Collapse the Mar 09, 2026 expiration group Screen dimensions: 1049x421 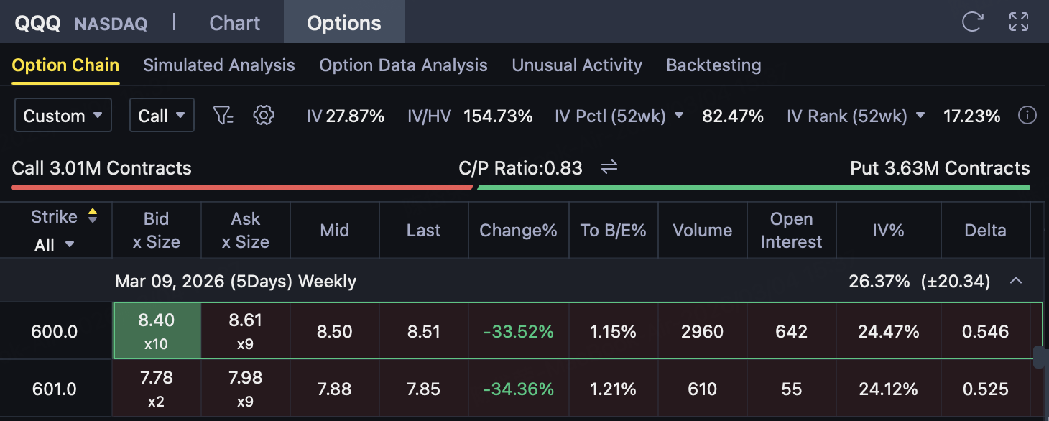1016,281
